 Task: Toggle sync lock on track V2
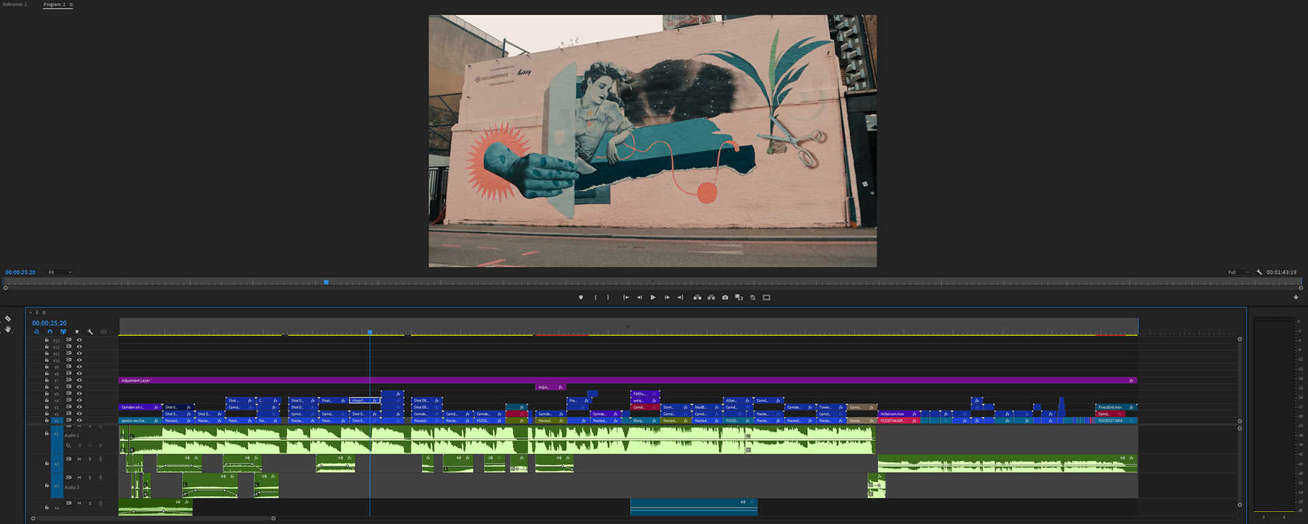(69, 414)
